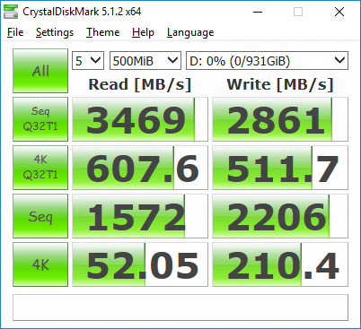Open the test count dropdown showing 5
This screenshot has width=361, height=329.
[88, 61]
